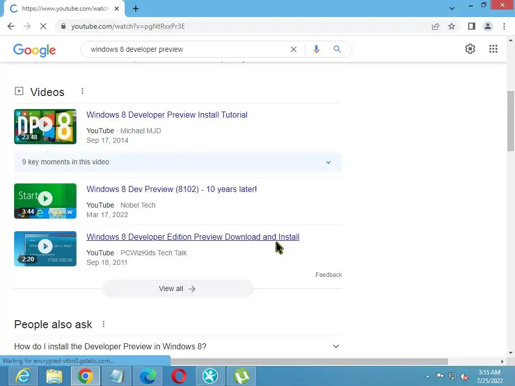Stop loading the page

(43, 26)
